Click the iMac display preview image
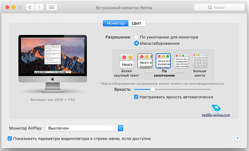Viewport: 249px width, 151px height. point(53,63)
